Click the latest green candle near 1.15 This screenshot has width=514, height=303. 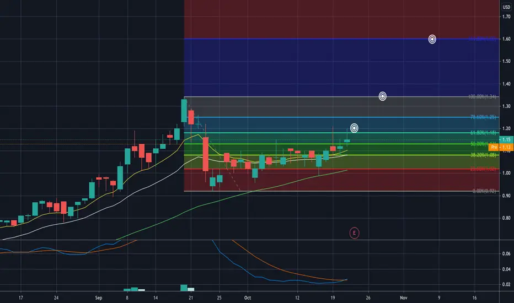347,141
